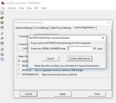Open the Help menu

pyautogui.click(x=44, y=8)
